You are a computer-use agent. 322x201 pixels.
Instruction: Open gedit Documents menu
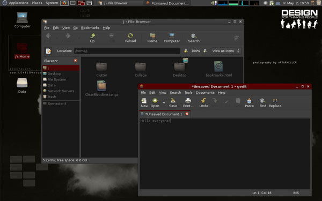pos(205,93)
